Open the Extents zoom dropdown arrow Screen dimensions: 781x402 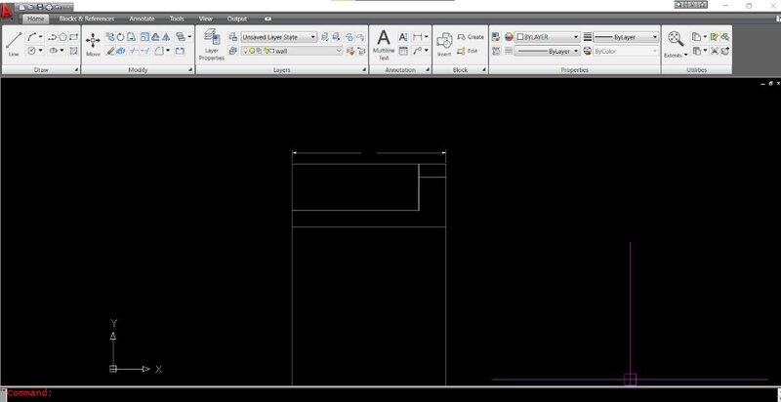click(x=686, y=55)
